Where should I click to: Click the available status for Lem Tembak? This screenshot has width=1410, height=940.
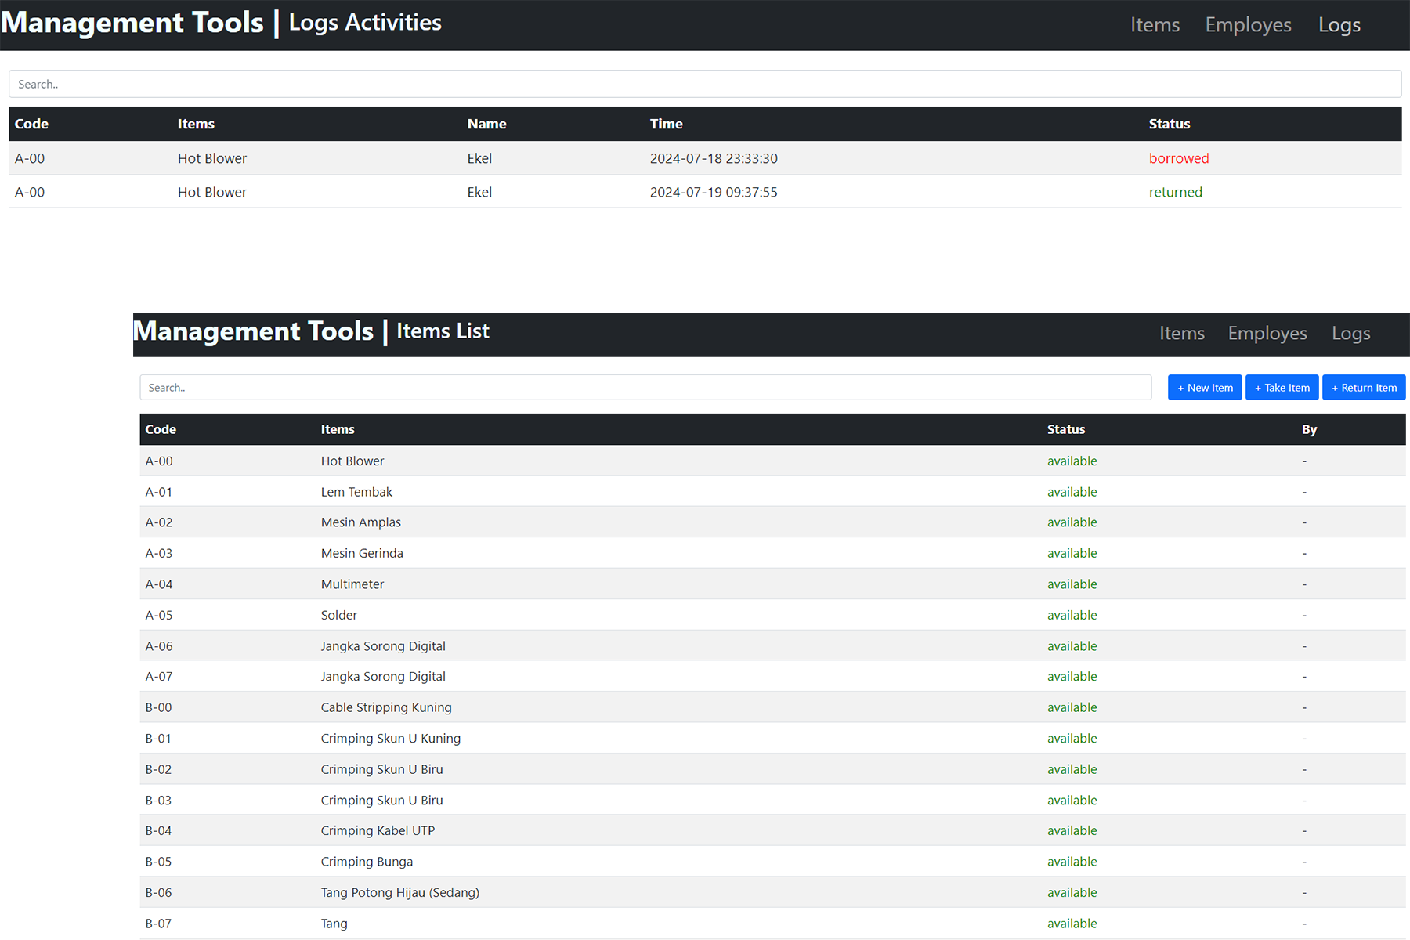(1072, 491)
